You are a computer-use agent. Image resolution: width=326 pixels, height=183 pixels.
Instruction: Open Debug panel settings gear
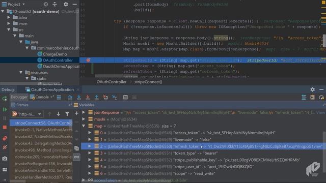(x=312, y=89)
